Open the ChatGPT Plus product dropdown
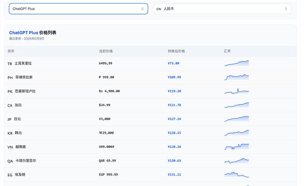This screenshot has width=306, height=186. click(x=78, y=9)
